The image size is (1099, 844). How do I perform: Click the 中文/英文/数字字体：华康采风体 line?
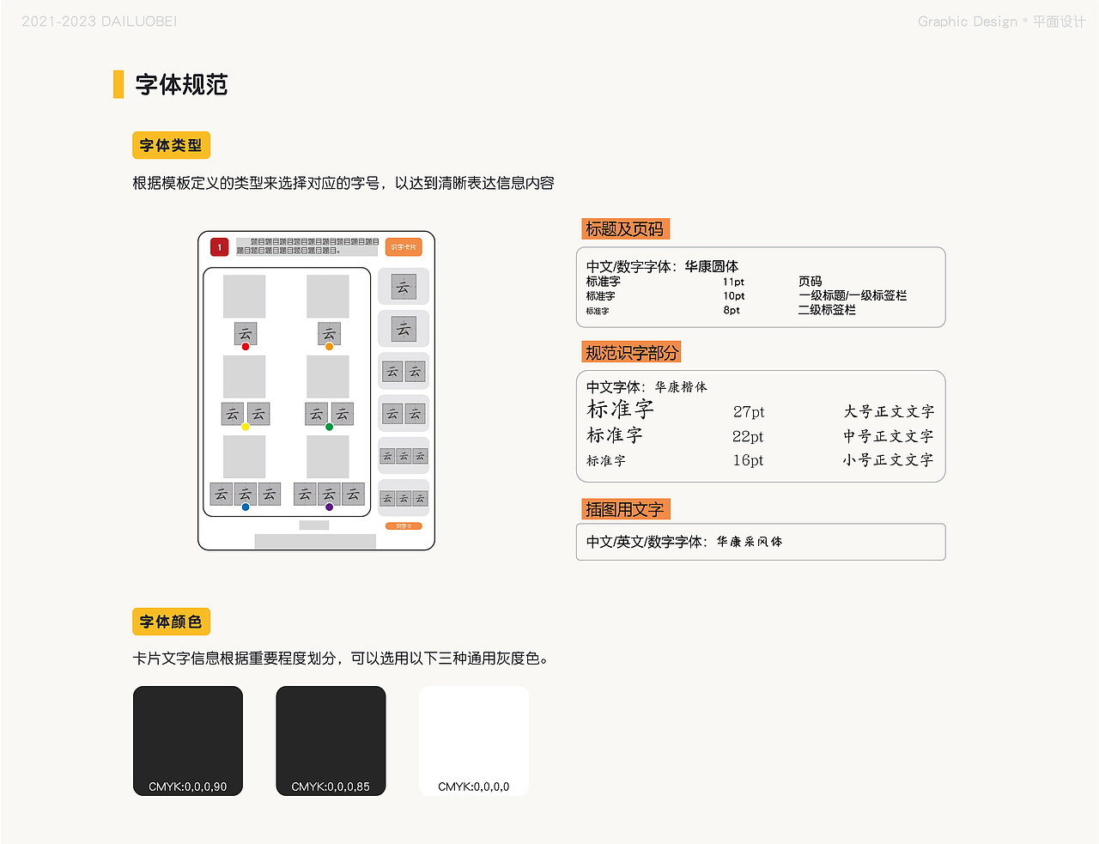coord(684,542)
